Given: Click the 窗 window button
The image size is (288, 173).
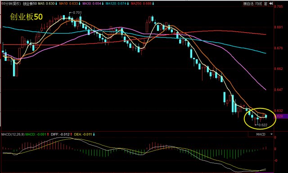Looking at the screenshot, I should coord(265,4).
